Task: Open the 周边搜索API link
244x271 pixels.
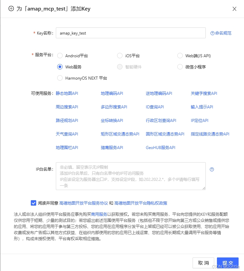Action: click(67, 107)
